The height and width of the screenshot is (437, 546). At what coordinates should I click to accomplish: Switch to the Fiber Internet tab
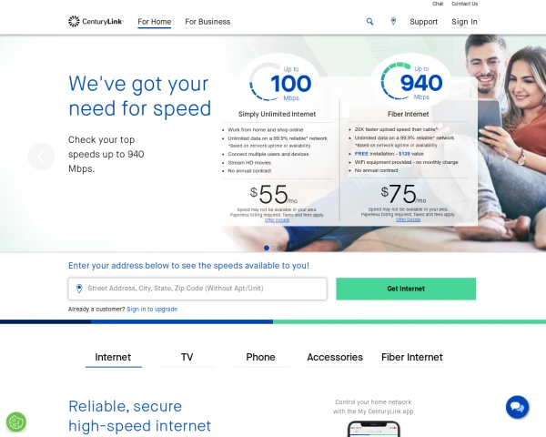tap(412, 357)
